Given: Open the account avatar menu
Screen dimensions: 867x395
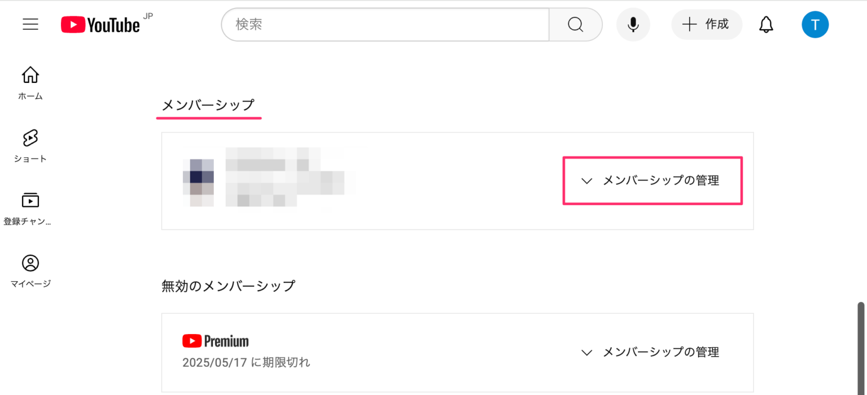Looking at the screenshot, I should (x=815, y=24).
